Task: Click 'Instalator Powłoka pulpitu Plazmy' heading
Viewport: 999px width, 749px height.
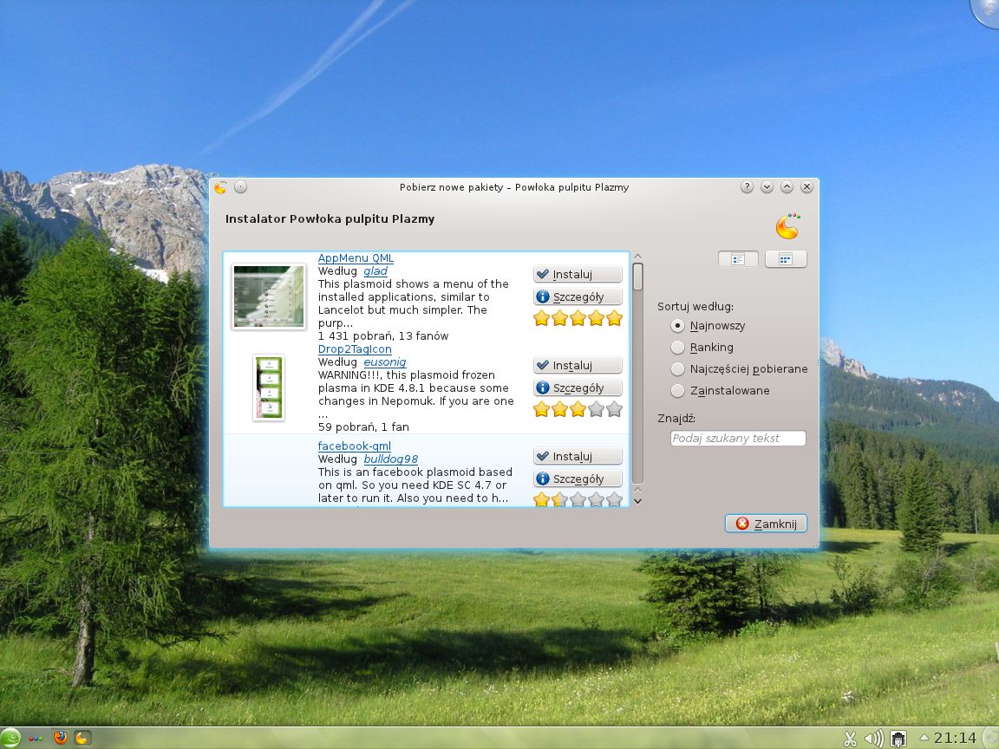Action: [x=330, y=219]
